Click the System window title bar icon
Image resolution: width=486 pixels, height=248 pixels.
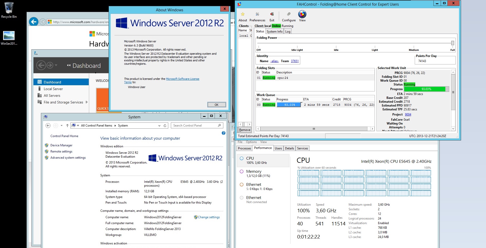pyautogui.click(x=46, y=117)
